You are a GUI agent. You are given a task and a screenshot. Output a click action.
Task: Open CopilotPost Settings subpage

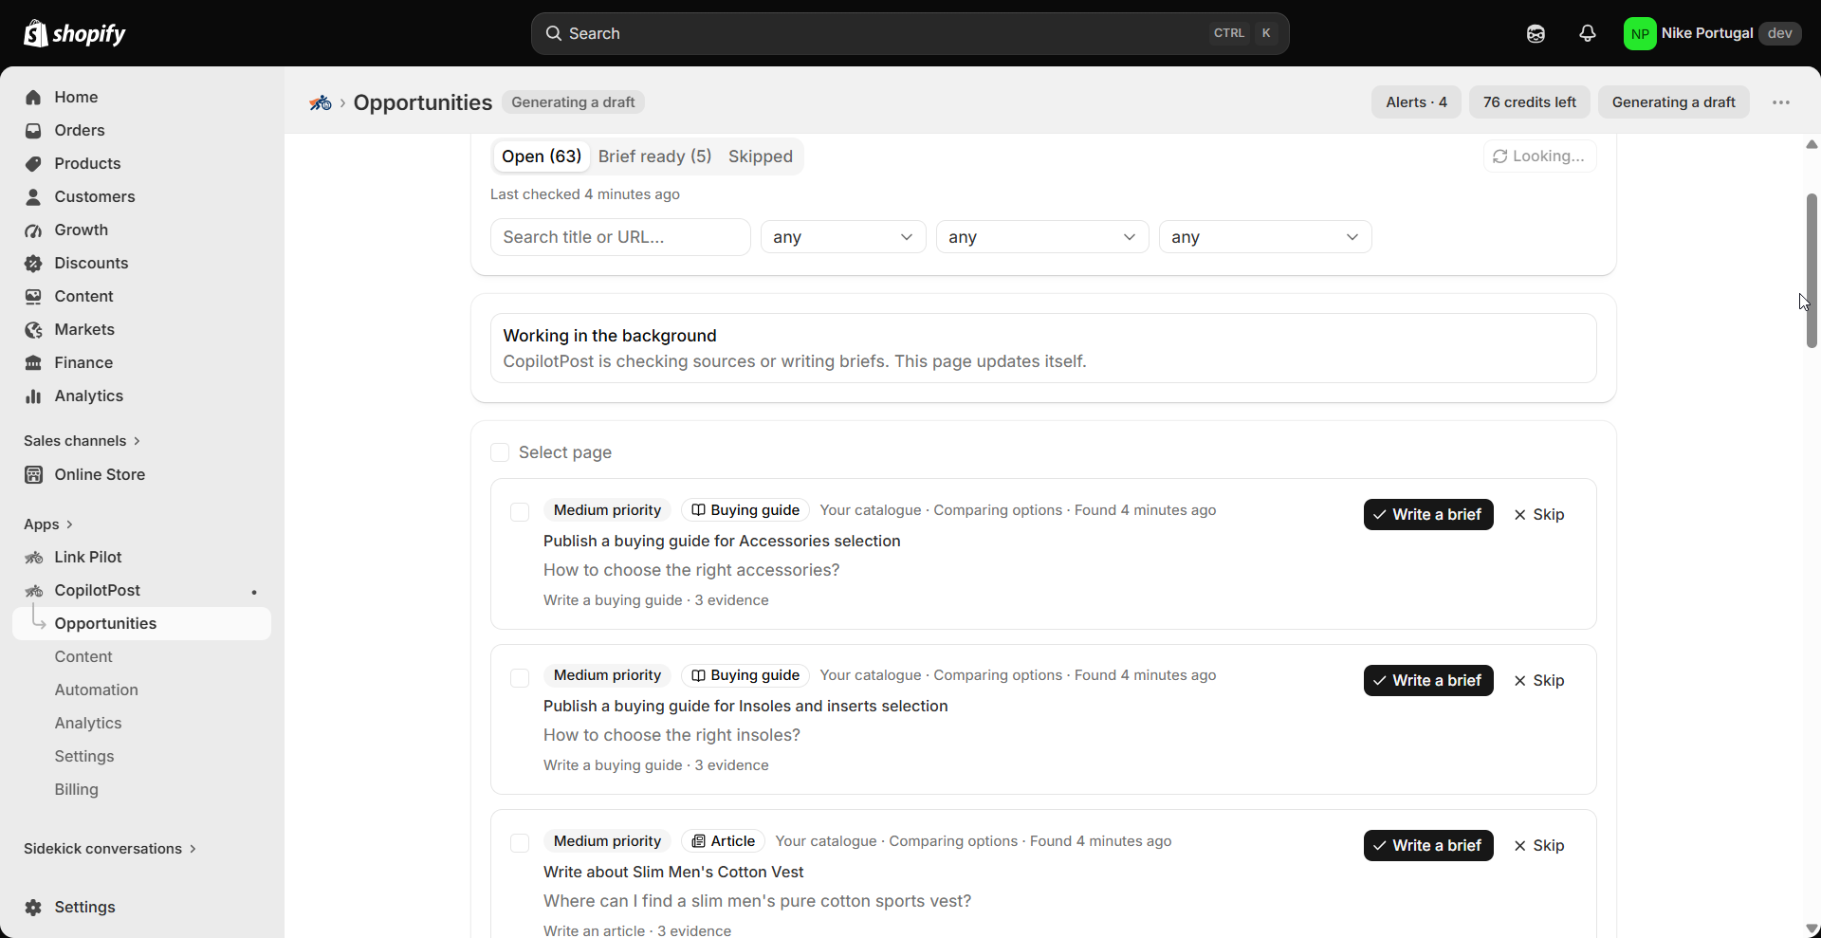pyautogui.click(x=84, y=756)
